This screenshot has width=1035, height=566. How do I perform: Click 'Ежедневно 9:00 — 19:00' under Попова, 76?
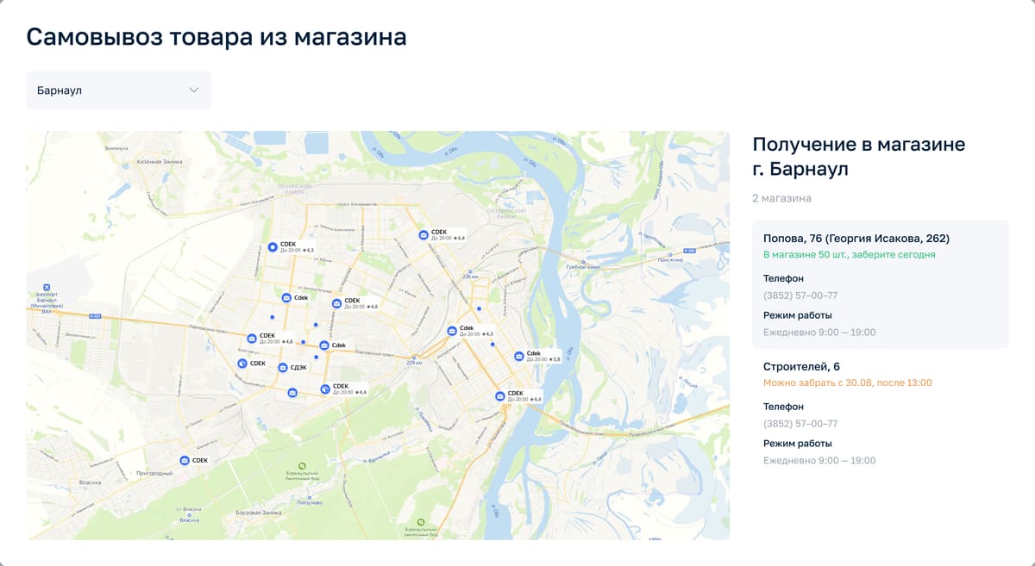point(819,333)
